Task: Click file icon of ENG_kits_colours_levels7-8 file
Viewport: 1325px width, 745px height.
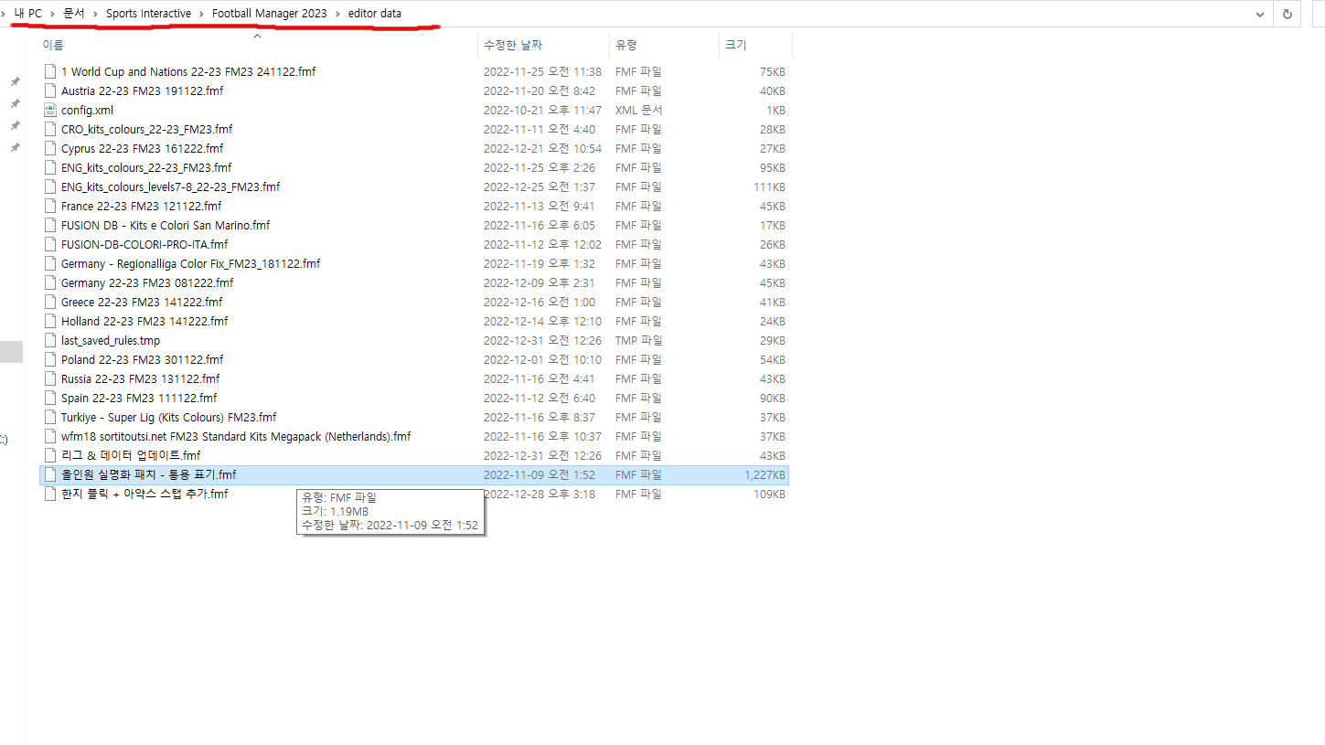Action: pyautogui.click(x=50, y=186)
